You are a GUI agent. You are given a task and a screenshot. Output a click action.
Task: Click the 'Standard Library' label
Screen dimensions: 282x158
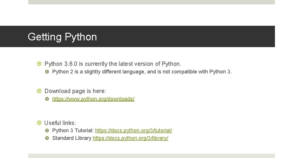coord(72,138)
